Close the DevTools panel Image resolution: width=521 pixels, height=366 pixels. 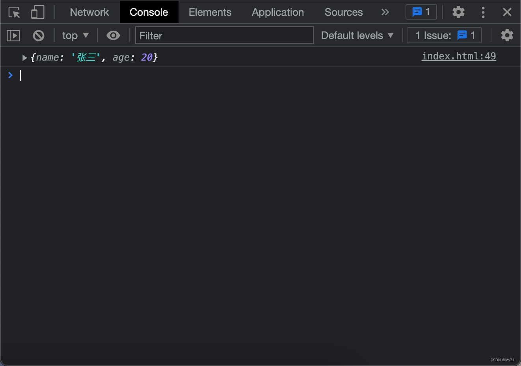tap(507, 13)
